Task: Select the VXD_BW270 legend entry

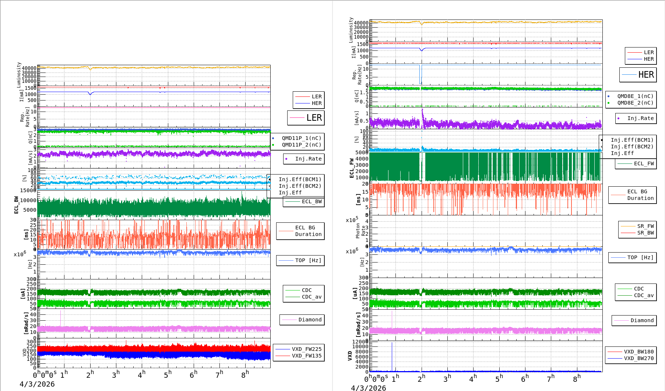Action: (638, 358)
